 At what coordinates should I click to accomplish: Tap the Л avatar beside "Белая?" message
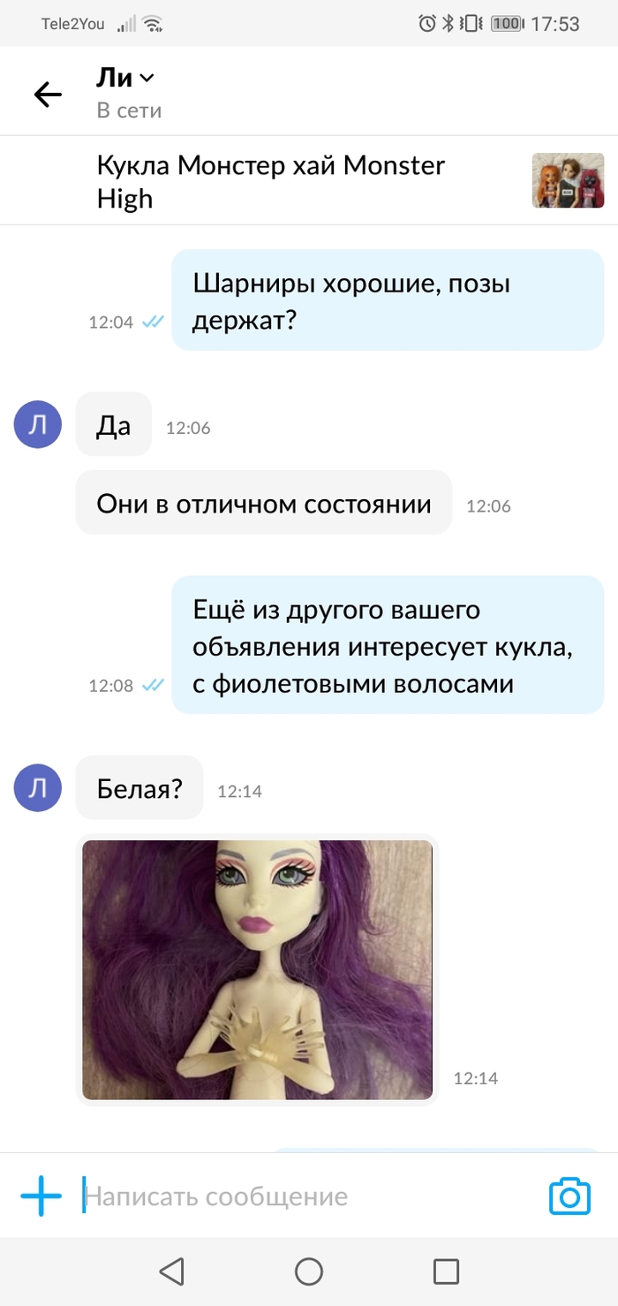[38, 787]
